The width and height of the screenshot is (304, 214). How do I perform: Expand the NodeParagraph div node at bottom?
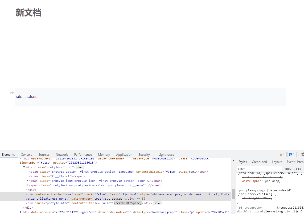21,212
